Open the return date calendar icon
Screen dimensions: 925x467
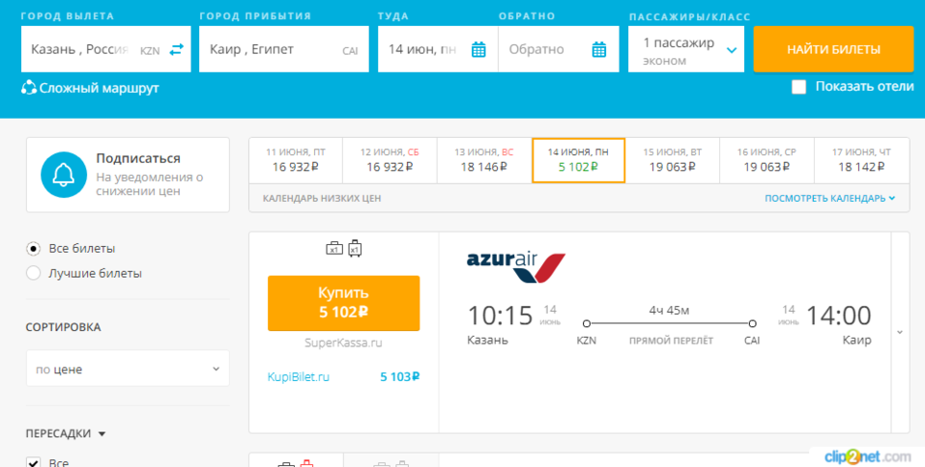(599, 49)
